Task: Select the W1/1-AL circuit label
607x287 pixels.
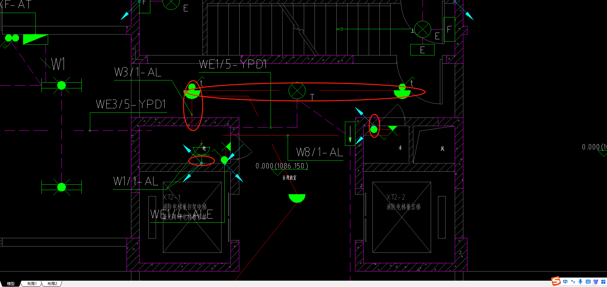Action: (136, 182)
